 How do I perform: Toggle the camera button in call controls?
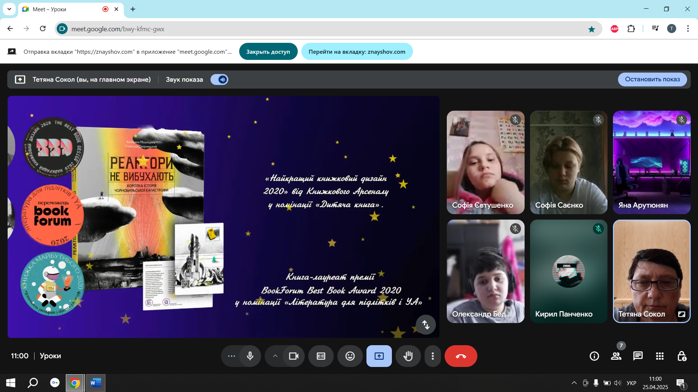coord(294,356)
